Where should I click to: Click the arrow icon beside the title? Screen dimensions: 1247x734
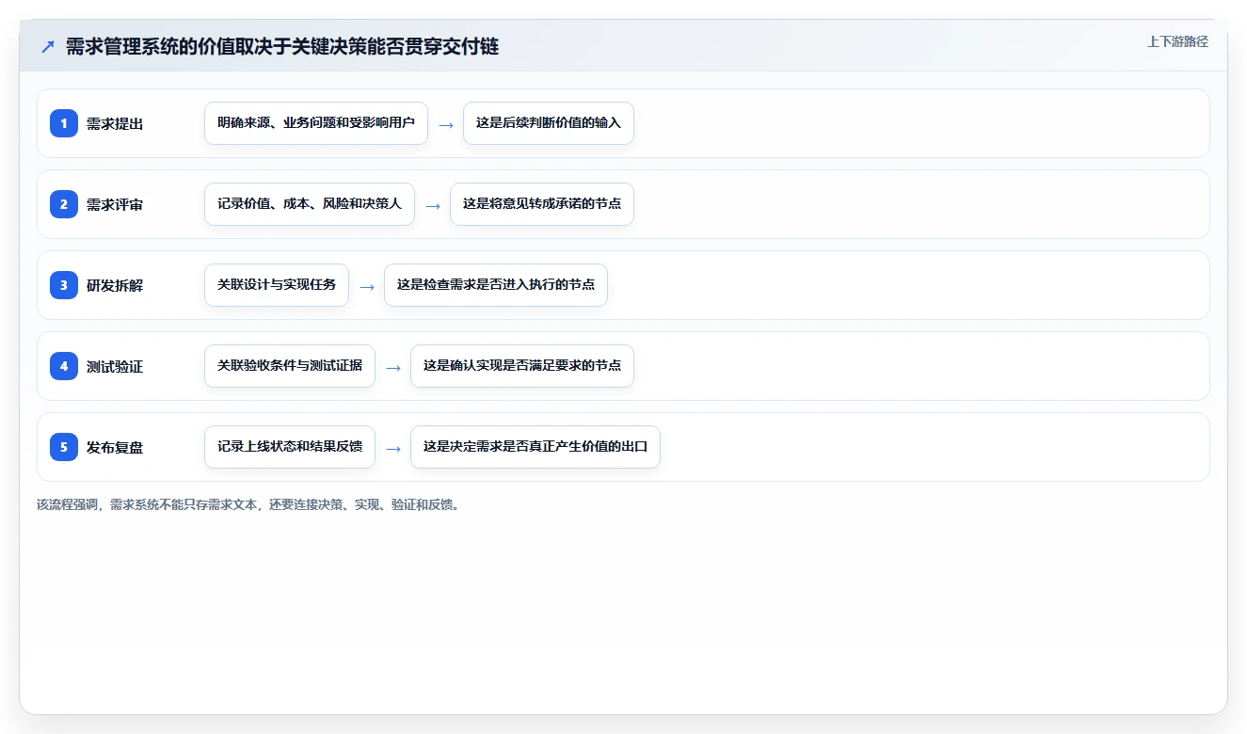[x=48, y=47]
